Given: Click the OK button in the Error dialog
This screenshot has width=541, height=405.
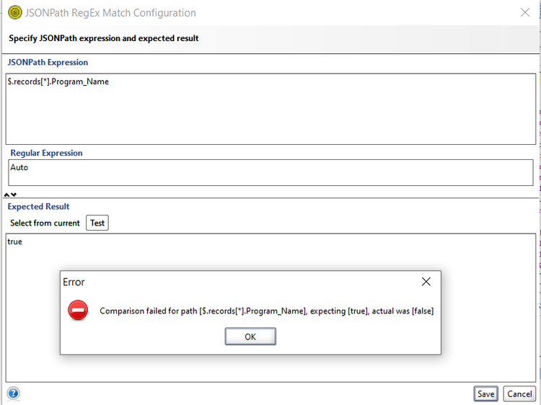Looking at the screenshot, I should tap(250, 337).
